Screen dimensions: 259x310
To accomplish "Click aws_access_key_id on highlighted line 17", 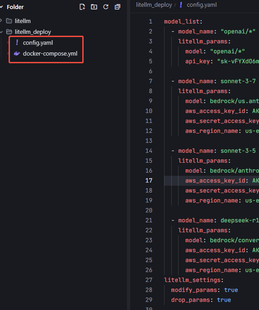I will tap(215, 180).
